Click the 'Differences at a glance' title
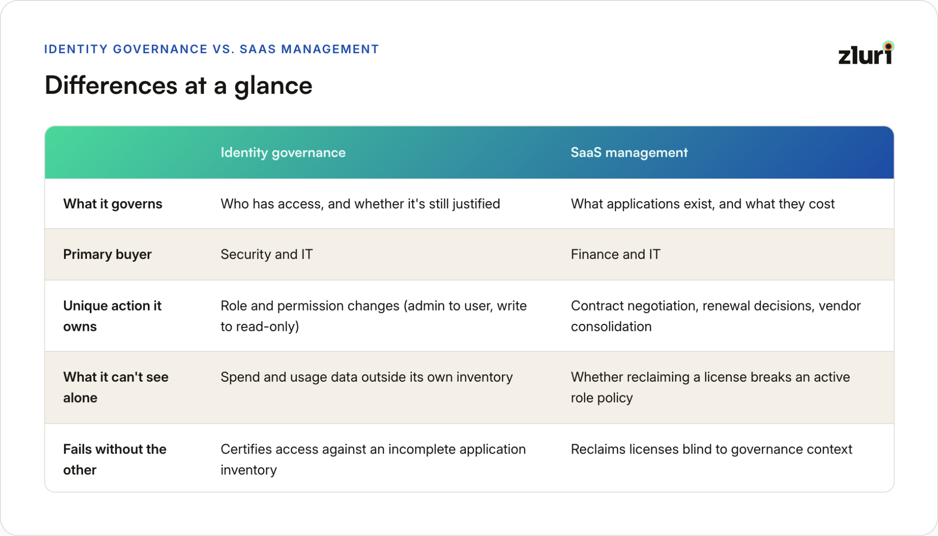 (x=179, y=86)
